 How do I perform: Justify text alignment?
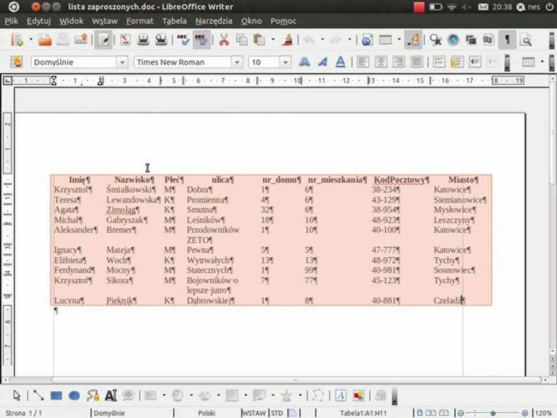click(x=417, y=62)
